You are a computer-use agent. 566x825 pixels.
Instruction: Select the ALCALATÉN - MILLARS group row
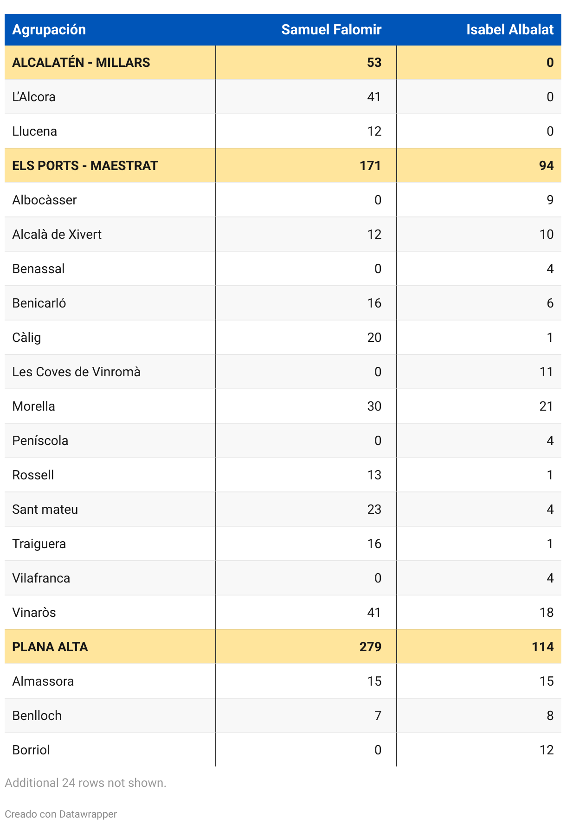(81, 63)
